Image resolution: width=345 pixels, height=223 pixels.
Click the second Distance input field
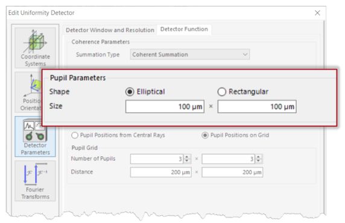pos(232,172)
